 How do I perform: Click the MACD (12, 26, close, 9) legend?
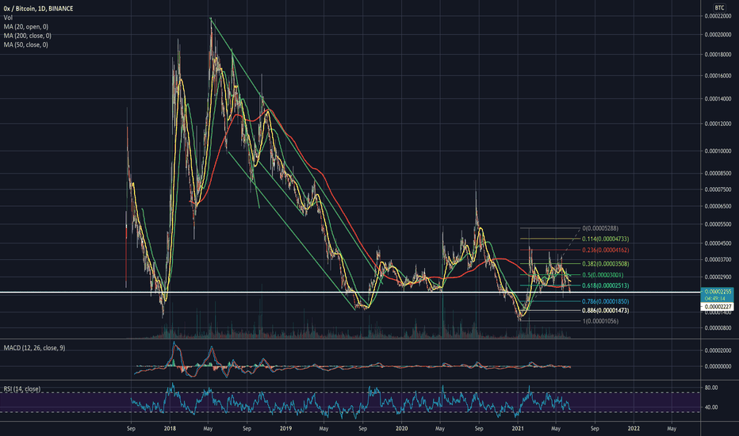pos(34,348)
